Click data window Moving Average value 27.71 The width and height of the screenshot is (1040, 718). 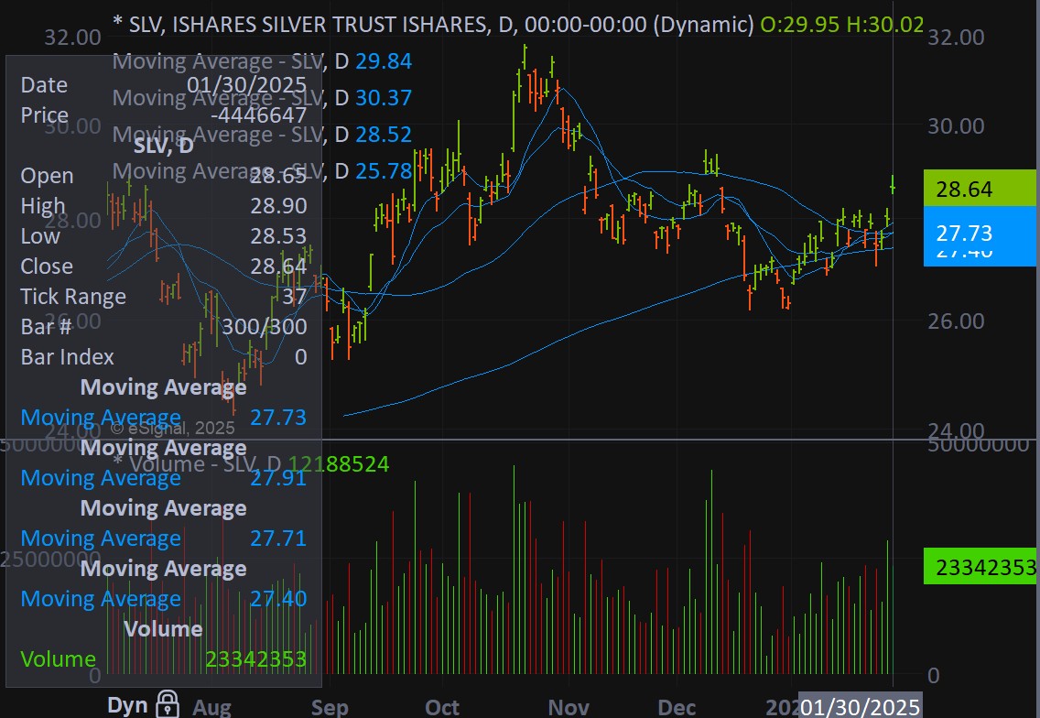(278, 538)
